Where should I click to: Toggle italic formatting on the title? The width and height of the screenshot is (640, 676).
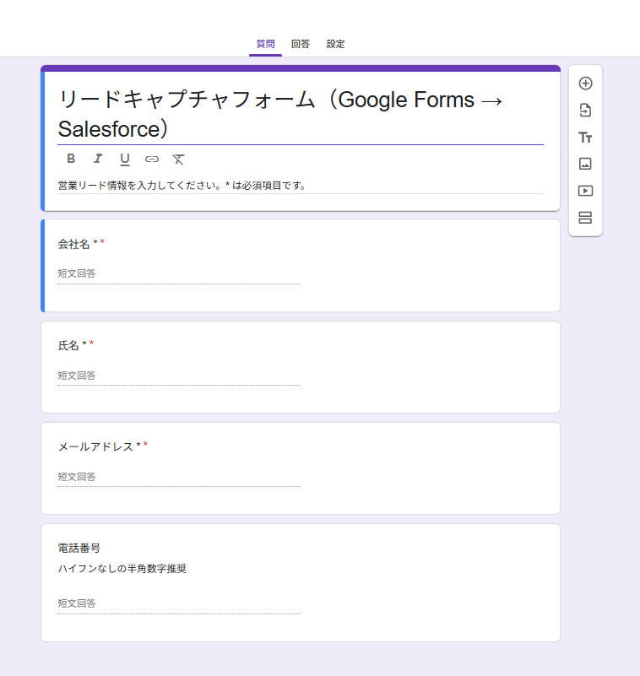point(98,159)
